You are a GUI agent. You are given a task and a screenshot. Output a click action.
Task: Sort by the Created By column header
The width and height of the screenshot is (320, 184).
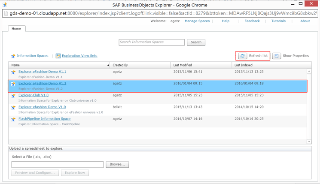coord(140,65)
